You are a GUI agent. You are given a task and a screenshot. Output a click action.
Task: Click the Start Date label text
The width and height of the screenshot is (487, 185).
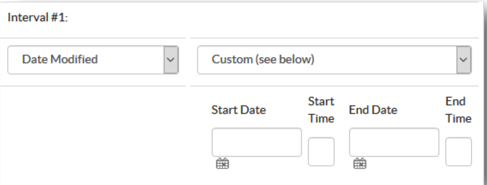(x=239, y=110)
